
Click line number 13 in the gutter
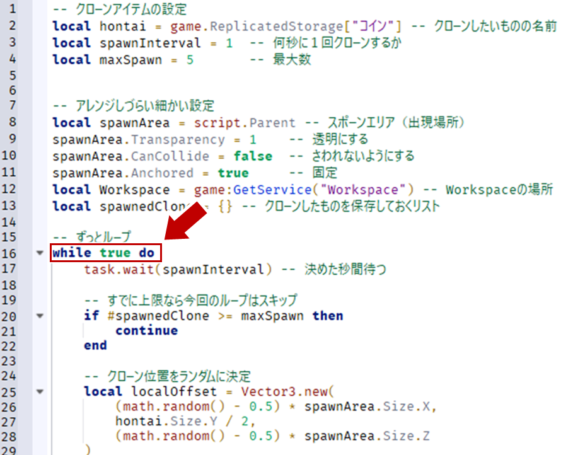point(9,205)
